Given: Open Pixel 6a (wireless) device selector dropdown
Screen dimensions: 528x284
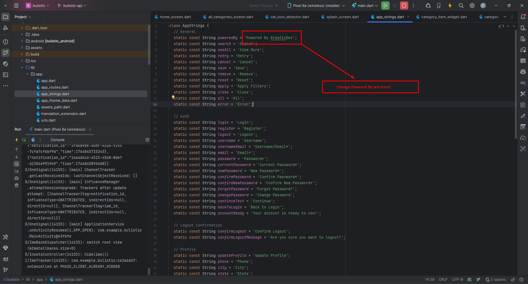Looking at the screenshot, I should [316, 5].
